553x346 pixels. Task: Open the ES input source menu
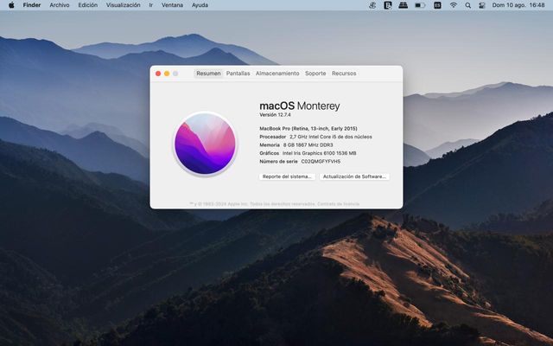pyautogui.click(x=437, y=5)
